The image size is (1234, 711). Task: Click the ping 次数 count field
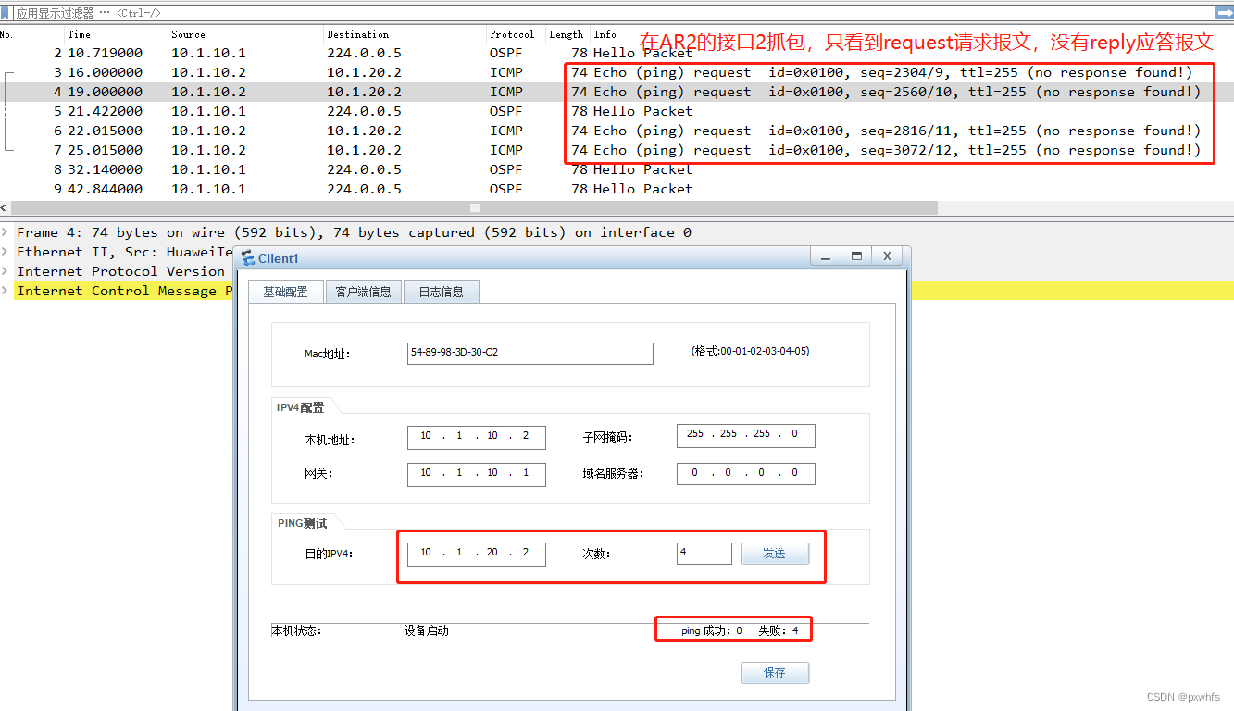click(704, 553)
